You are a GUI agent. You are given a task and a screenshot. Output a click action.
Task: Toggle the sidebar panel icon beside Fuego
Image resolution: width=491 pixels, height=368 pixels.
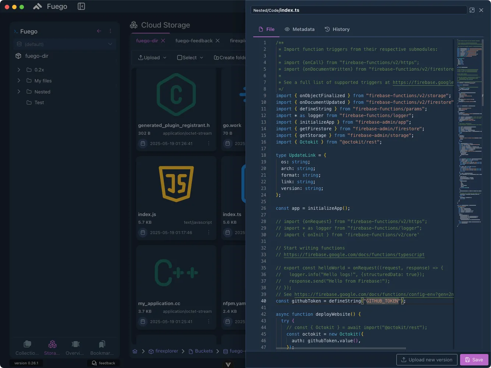[81, 7]
